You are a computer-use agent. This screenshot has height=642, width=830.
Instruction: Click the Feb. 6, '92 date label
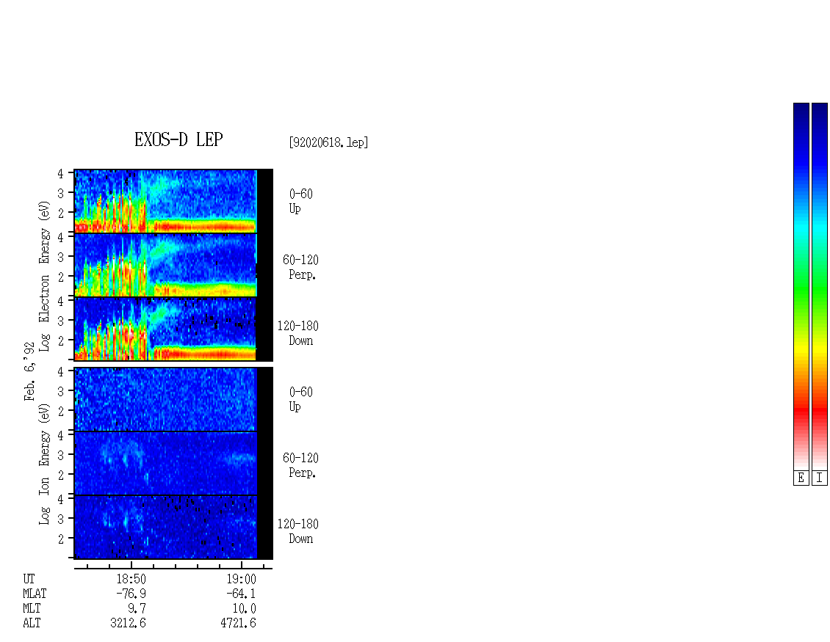pyautogui.click(x=29, y=371)
